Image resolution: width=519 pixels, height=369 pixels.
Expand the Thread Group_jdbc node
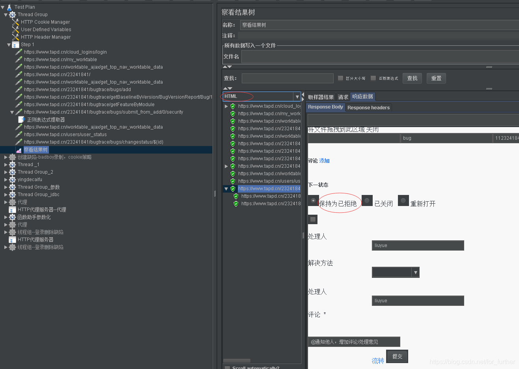pos(6,195)
